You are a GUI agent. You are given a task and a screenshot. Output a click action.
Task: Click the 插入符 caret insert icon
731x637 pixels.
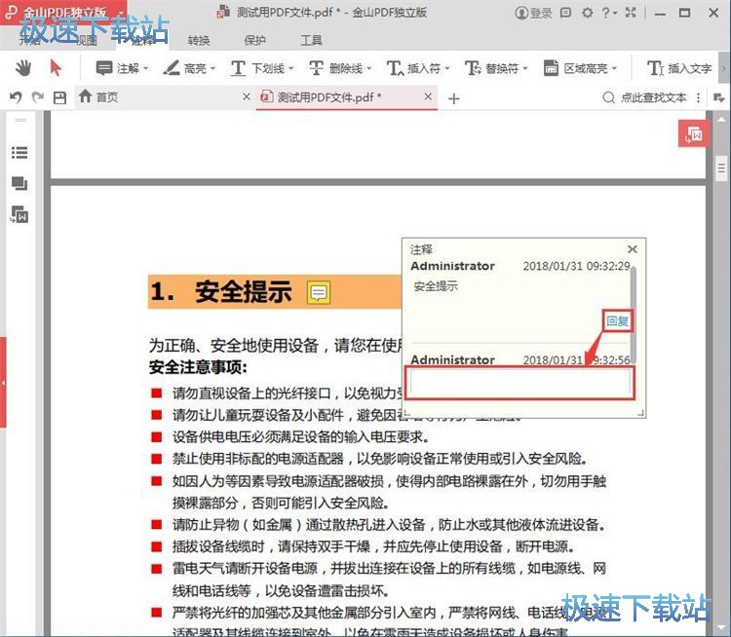point(396,68)
